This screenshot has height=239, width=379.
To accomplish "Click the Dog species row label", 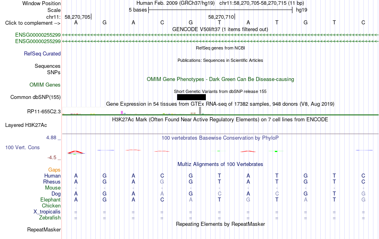I will click(56, 194).
